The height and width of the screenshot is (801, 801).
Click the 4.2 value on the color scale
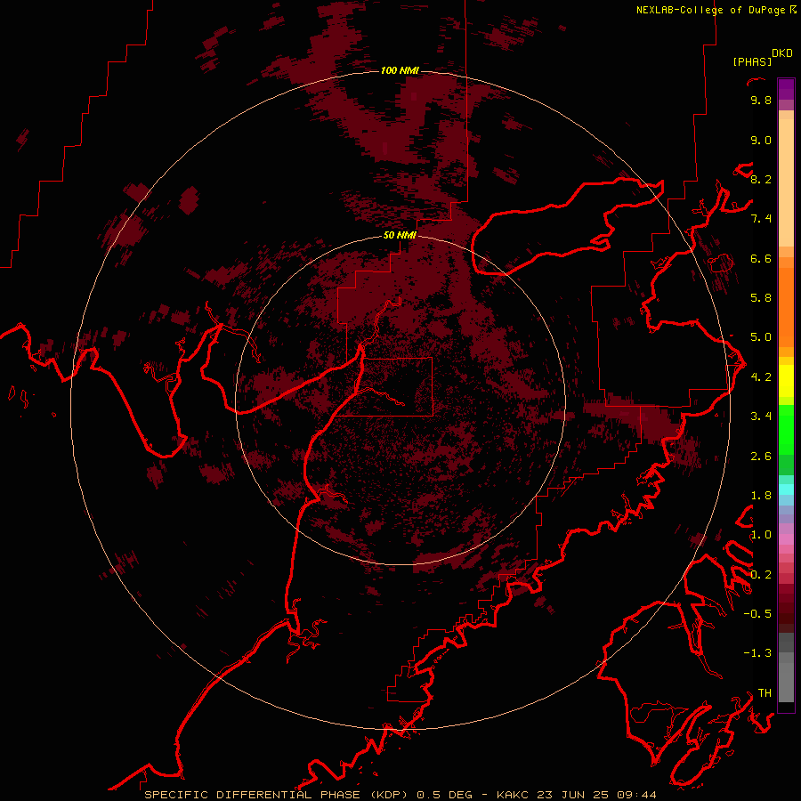[x=761, y=377]
